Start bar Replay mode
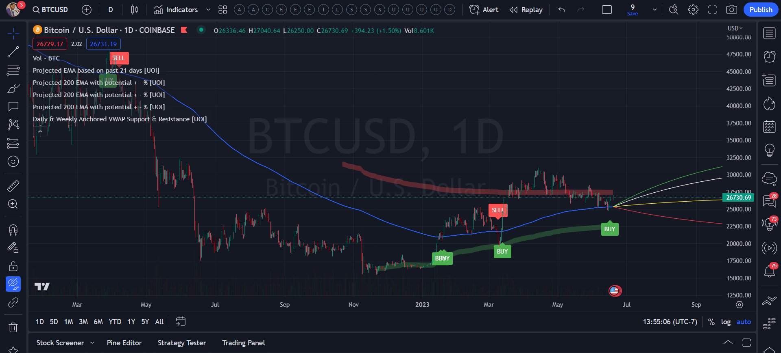 tap(526, 10)
